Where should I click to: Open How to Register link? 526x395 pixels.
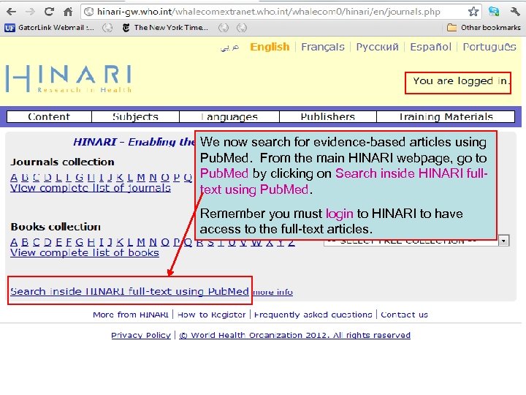tap(211, 315)
